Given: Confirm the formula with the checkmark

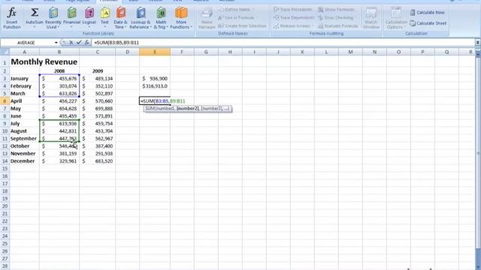Looking at the screenshot, I should point(79,43).
